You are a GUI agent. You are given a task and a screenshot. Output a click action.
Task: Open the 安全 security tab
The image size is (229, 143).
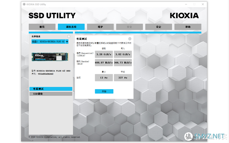[130, 27]
